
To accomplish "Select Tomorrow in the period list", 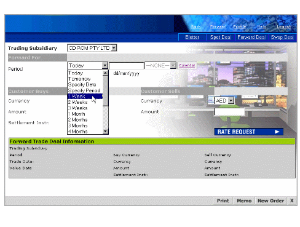I will 85,79.
